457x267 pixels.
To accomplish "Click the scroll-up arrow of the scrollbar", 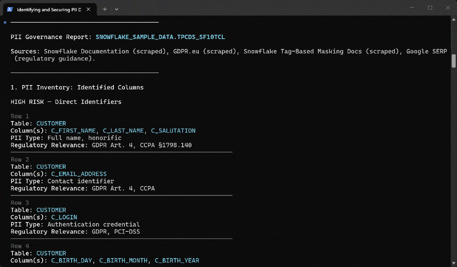I will pos(453,20).
